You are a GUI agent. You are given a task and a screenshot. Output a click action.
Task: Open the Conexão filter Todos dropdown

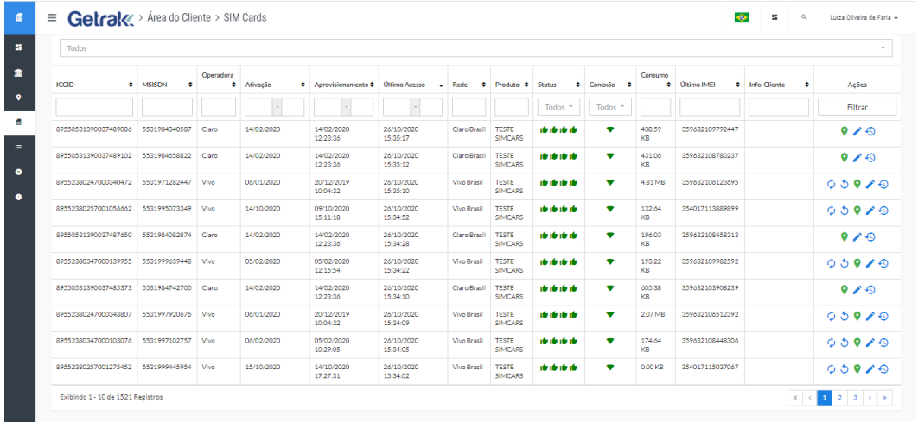tap(610, 107)
